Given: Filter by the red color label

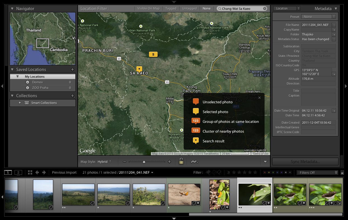Looking at the screenshot, I should point(265,173).
